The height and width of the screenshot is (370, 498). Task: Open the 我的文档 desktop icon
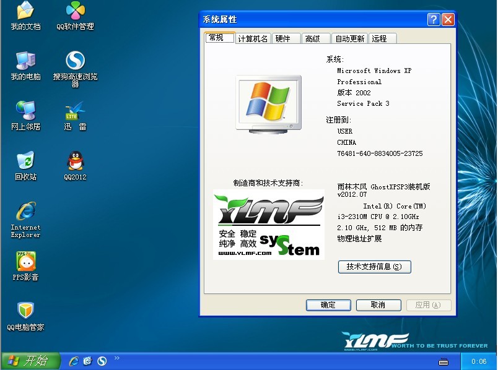[x=25, y=16]
